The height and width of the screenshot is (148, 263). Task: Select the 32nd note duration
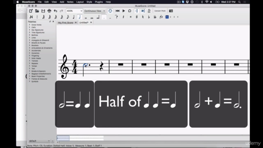(x=55, y=17)
